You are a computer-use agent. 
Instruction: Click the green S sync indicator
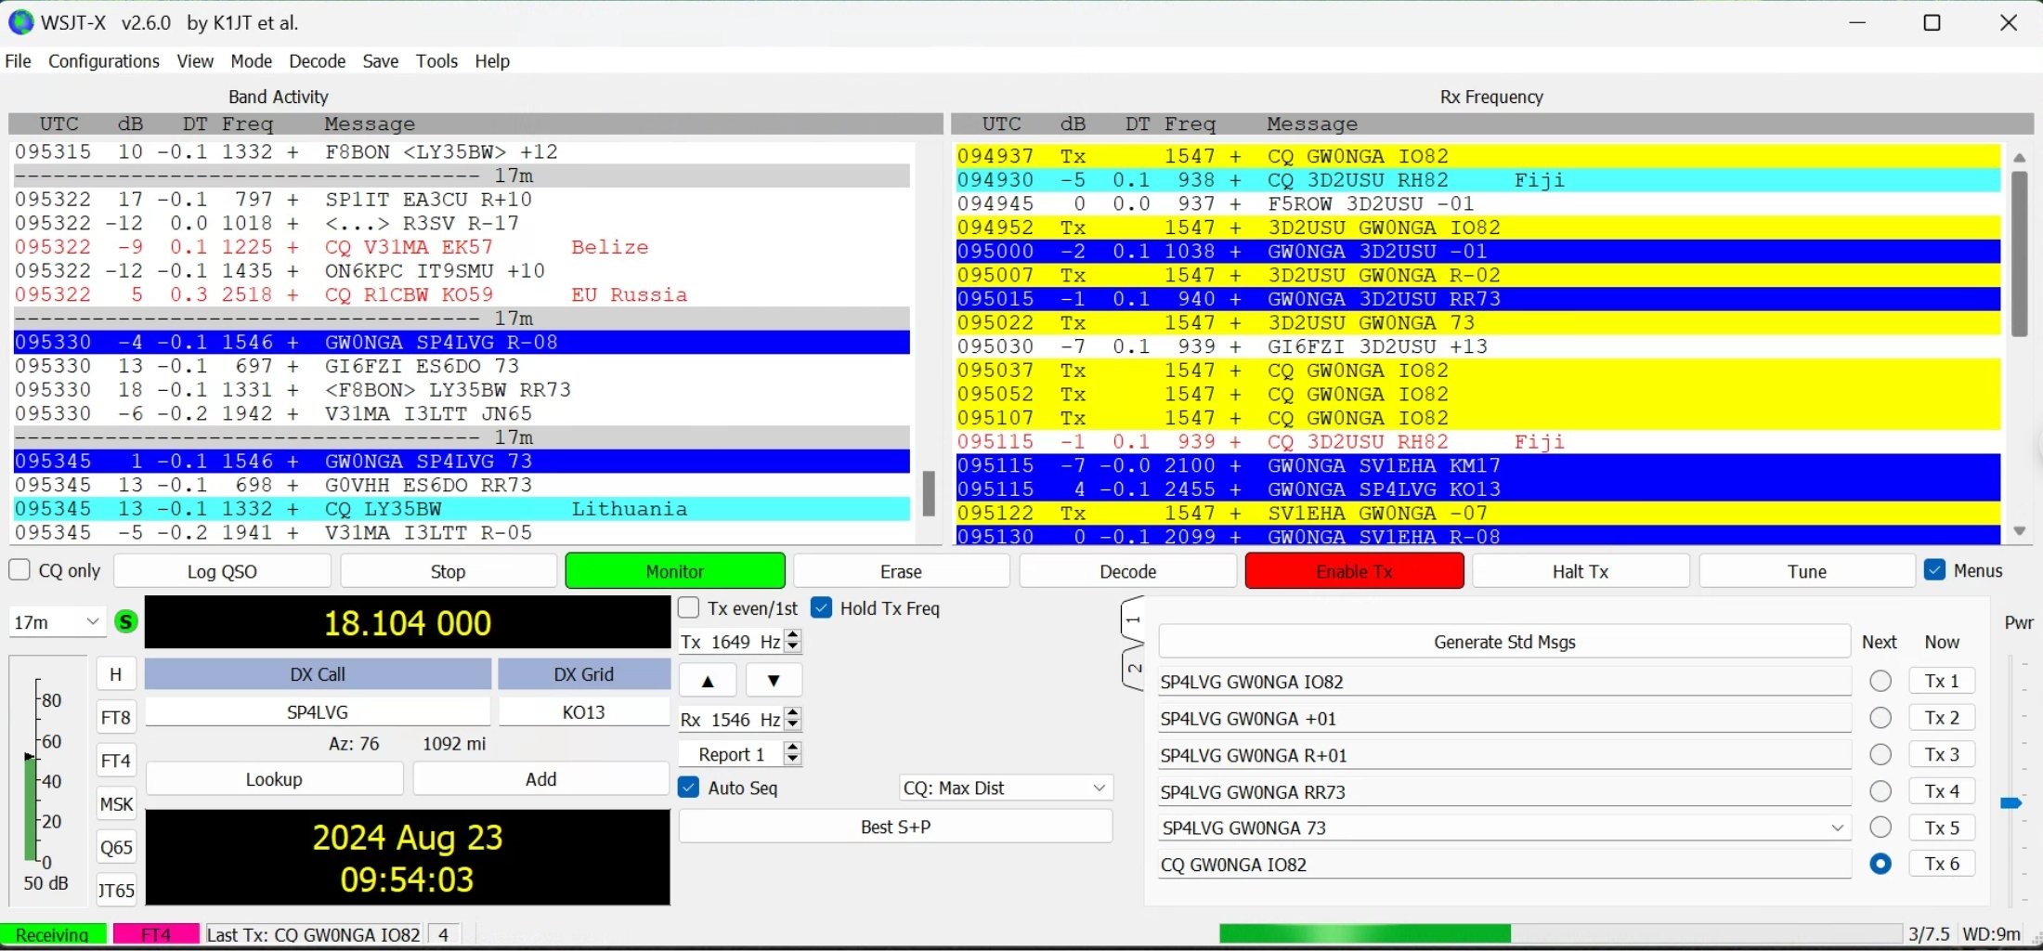point(125,622)
